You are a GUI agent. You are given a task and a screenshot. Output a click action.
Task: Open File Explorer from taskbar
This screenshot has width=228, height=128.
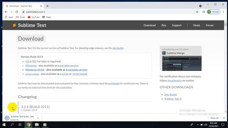click(37, 125)
